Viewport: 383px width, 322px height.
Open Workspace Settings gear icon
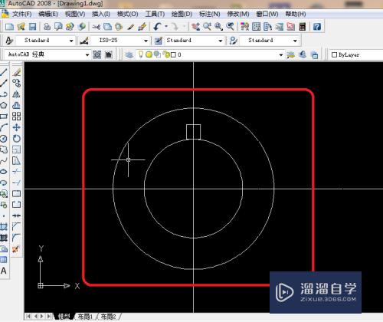click(x=97, y=54)
